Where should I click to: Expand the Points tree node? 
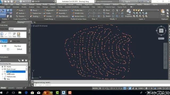[2, 67]
